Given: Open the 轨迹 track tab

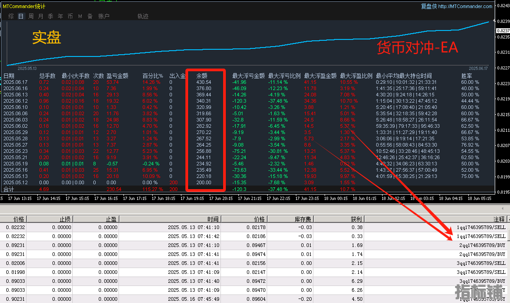Looking at the screenshot, I should click(x=143, y=16).
